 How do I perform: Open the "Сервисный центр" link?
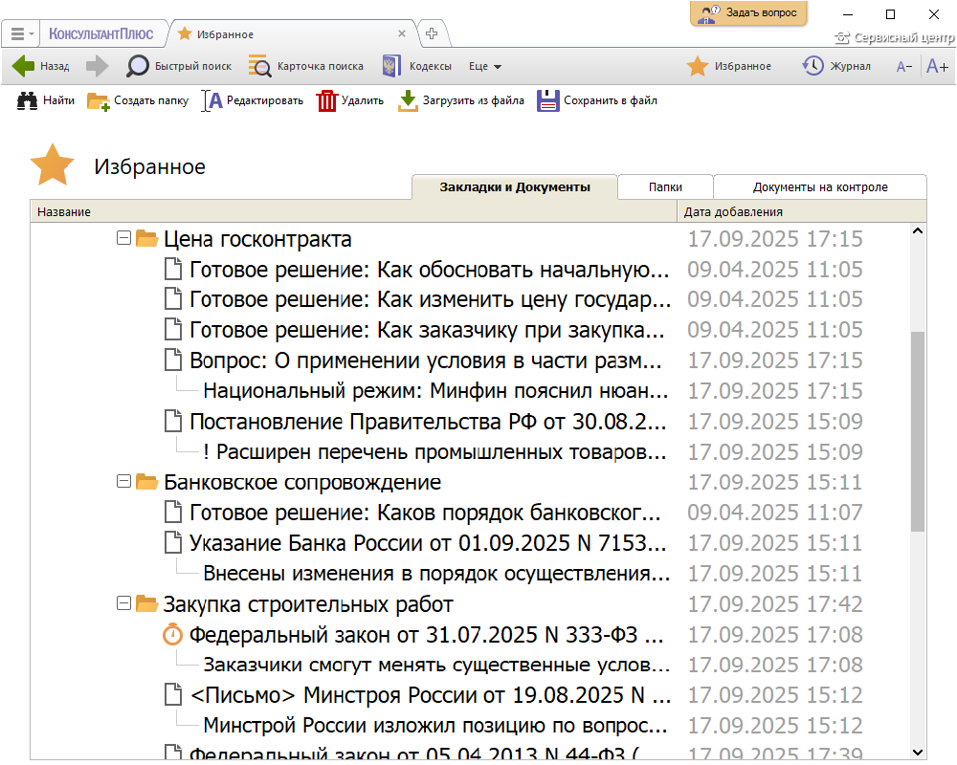(x=896, y=38)
